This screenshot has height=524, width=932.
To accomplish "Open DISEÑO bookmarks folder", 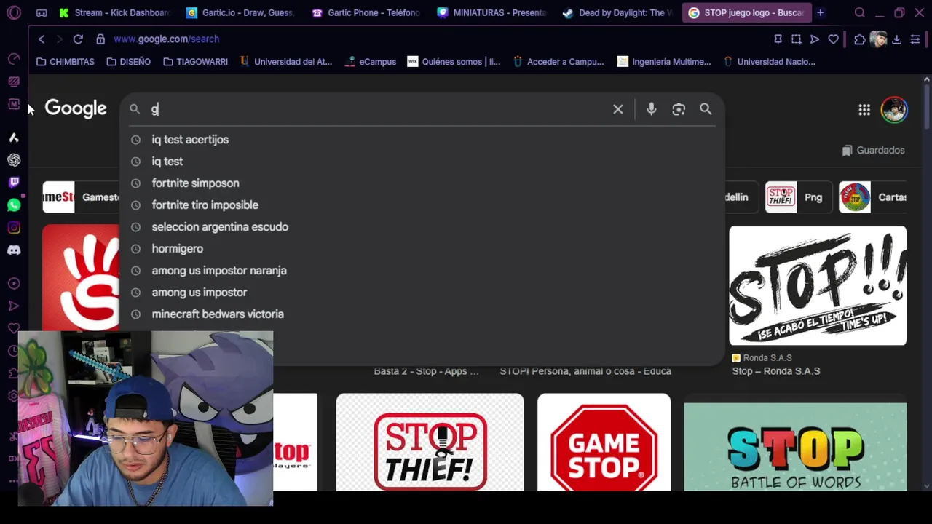I will [x=129, y=62].
